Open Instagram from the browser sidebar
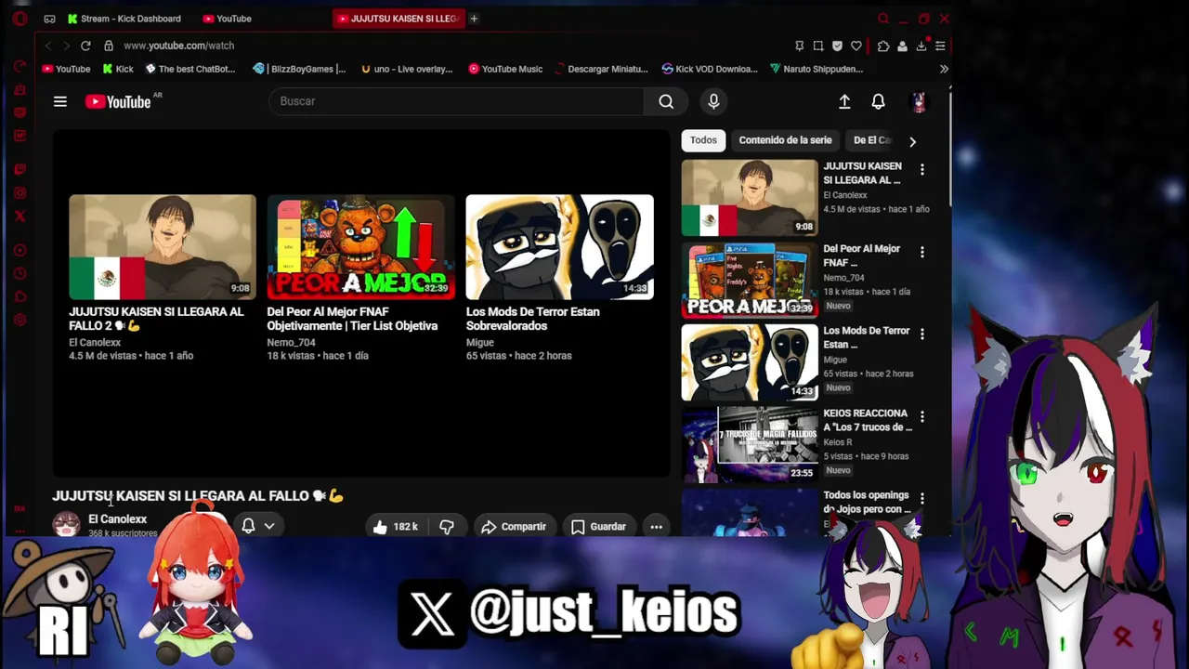The width and height of the screenshot is (1189, 669). pyautogui.click(x=20, y=193)
